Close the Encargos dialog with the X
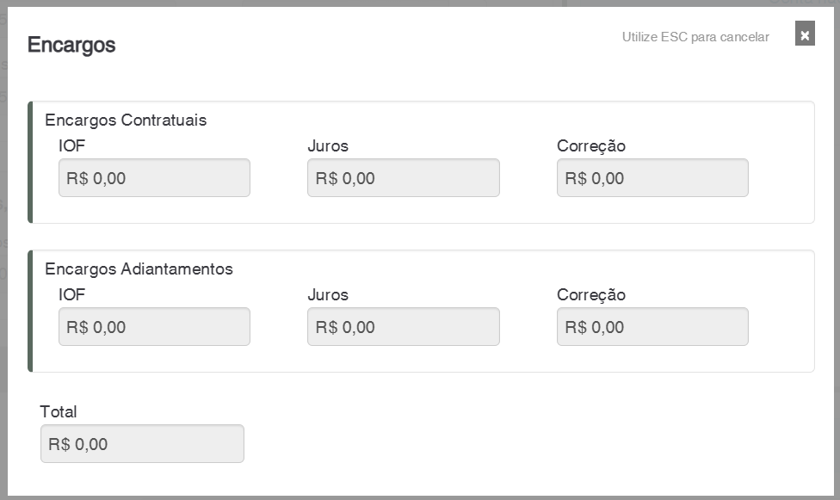 click(x=805, y=34)
